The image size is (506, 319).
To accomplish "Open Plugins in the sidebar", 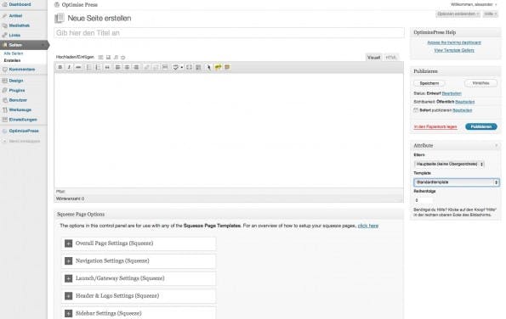I will click(17, 91).
